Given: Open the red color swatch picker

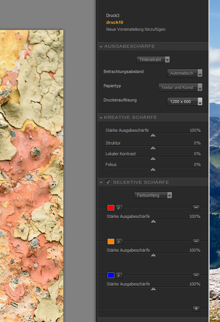Looking at the screenshot, I should pos(111,207).
